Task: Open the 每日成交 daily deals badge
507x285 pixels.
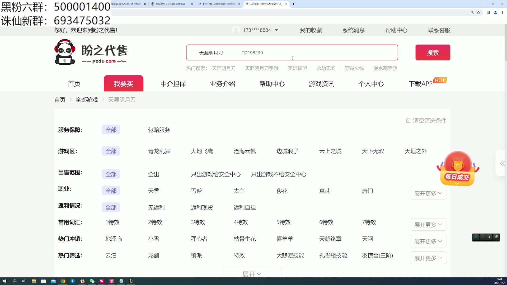Action: (458, 169)
